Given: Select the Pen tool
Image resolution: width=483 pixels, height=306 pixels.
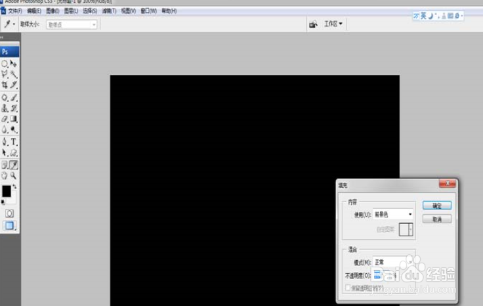Looking at the screenshot, I should 5,142.
